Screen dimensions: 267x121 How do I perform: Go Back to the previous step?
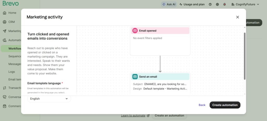point(202,105)
